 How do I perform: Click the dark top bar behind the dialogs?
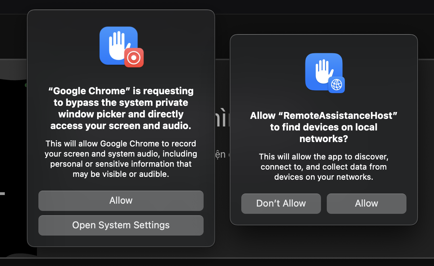point(217,7)
